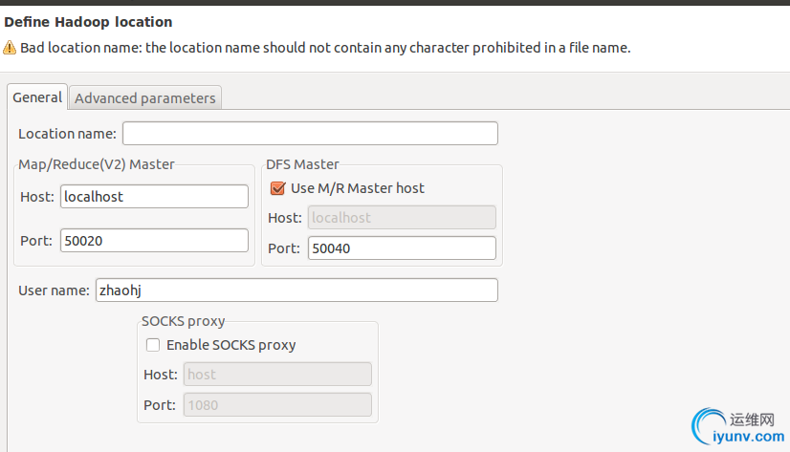The image size is (790, 452).
Task: Click the User name field containing zhaohj
Action: (x=296, y=290)
